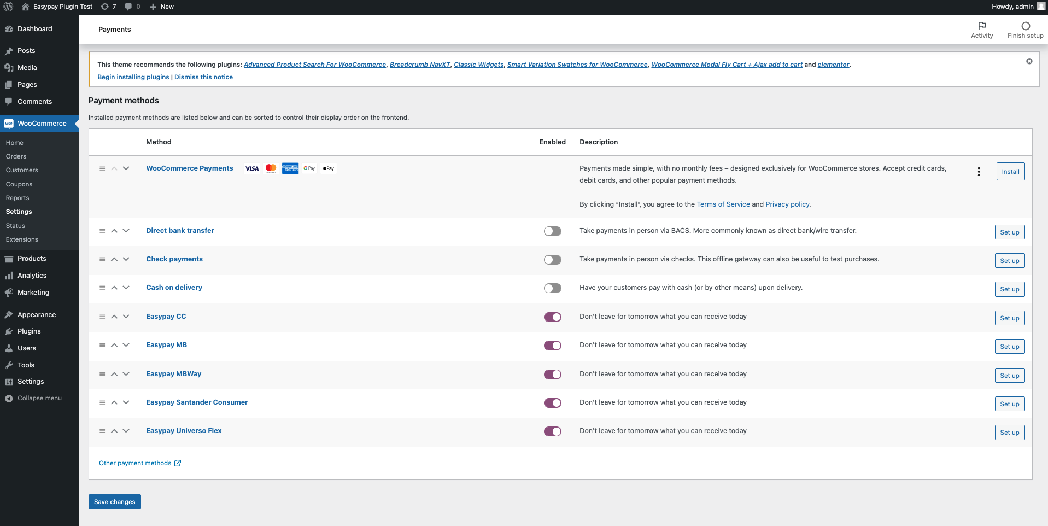Open the Plugins sidebar menu
The image size is (1048, 526).
click(x=39, y=331)
